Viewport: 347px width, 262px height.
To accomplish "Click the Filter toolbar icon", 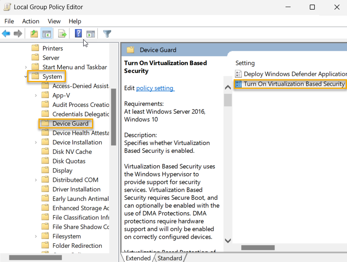I will click(x=107, y=33).
